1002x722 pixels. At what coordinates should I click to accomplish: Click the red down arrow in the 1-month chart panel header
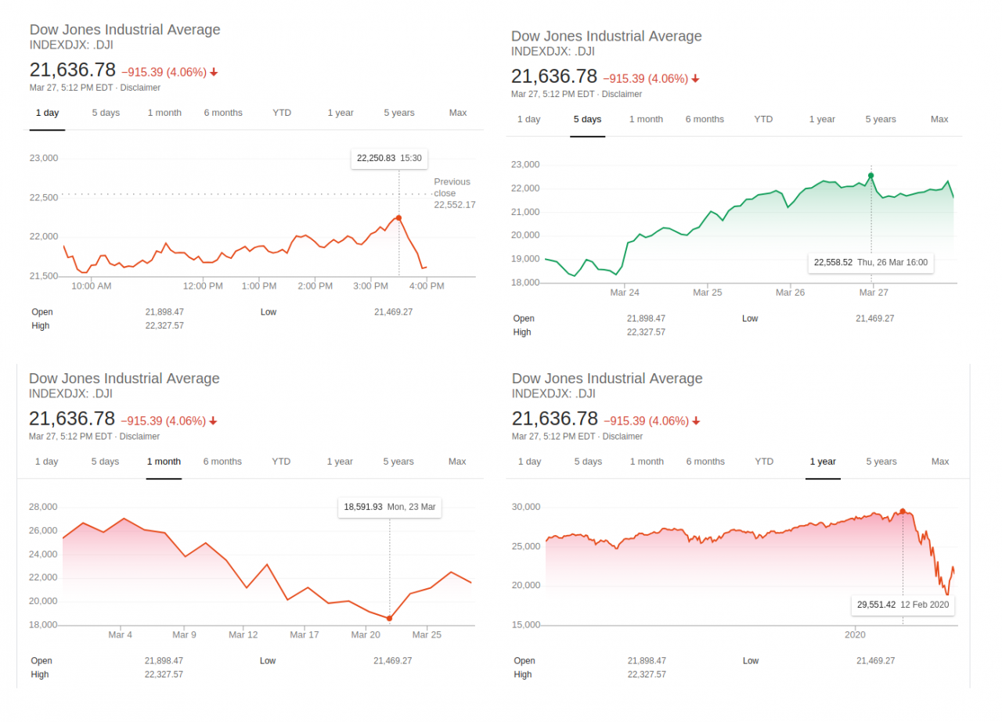pos(213,421)
